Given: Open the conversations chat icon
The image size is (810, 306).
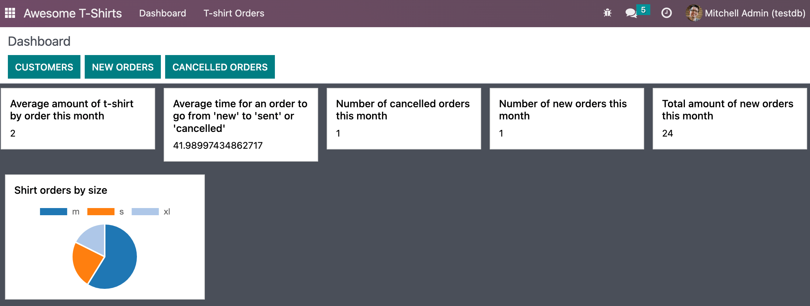Looking at the screenshot, I should click(x=631, y=13).
